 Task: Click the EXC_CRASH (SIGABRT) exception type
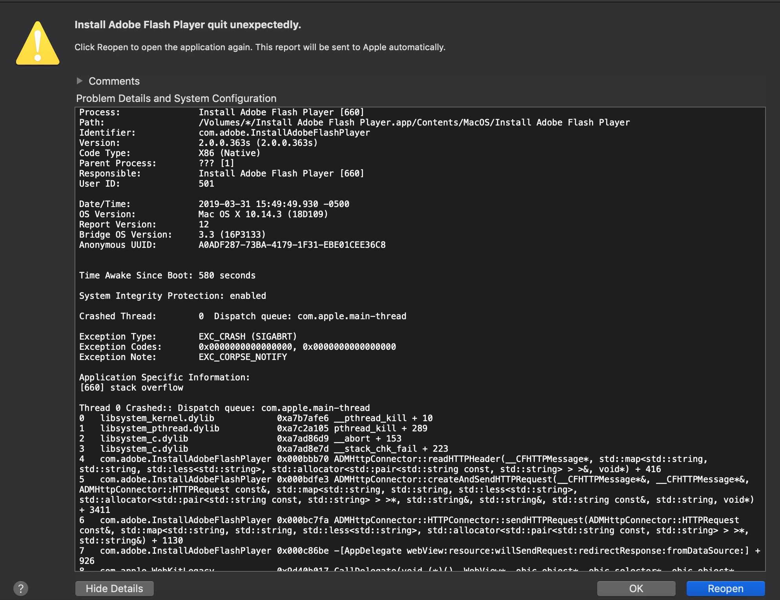pos(247,337)
